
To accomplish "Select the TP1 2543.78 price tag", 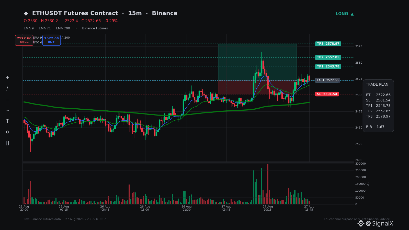I will click(328, 67).
